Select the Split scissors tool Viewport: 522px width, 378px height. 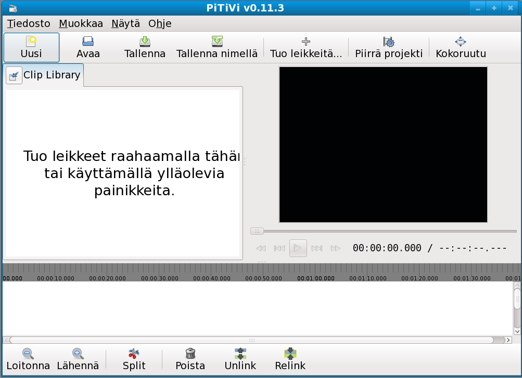[x=134, y=354]
